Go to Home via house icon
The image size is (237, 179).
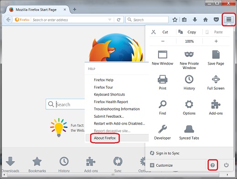click(x=206, y=20)
